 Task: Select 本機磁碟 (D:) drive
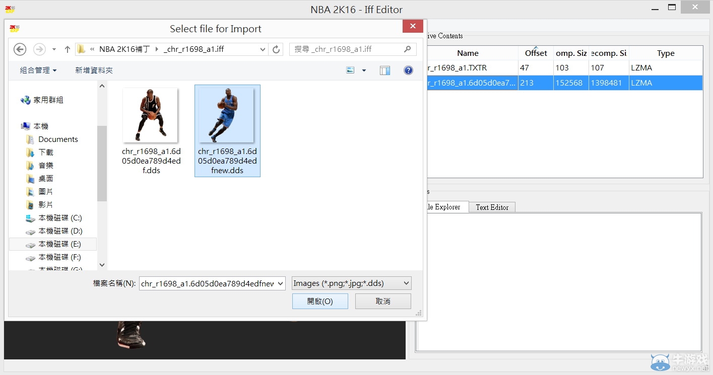(x=60, y=231)
